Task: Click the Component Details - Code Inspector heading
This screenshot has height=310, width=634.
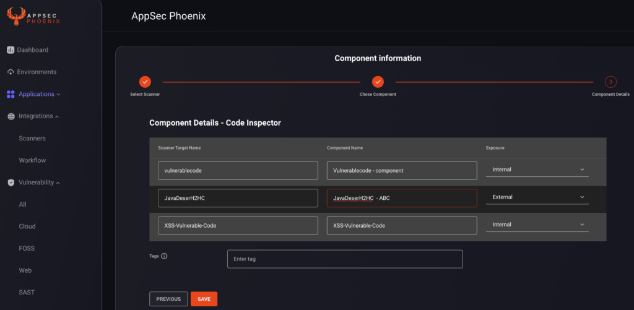Action: 215,123
